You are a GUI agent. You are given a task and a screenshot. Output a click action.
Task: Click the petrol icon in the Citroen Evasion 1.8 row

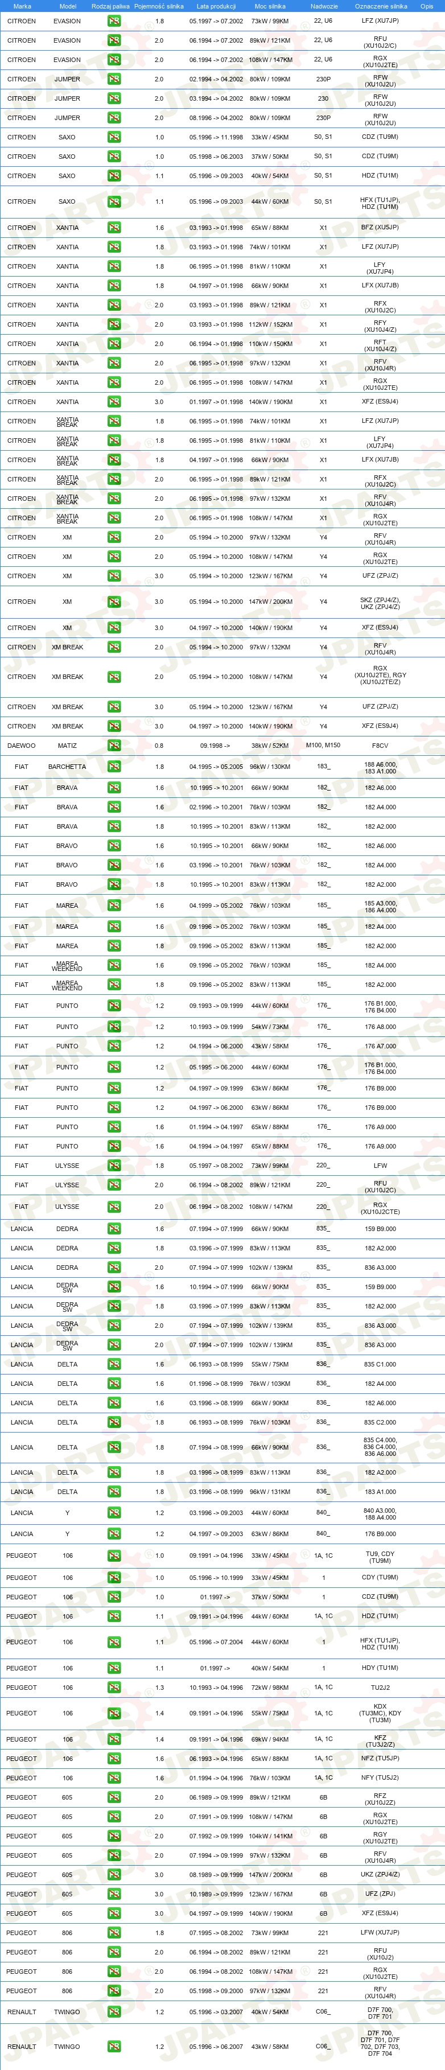[x=114, y=21]
